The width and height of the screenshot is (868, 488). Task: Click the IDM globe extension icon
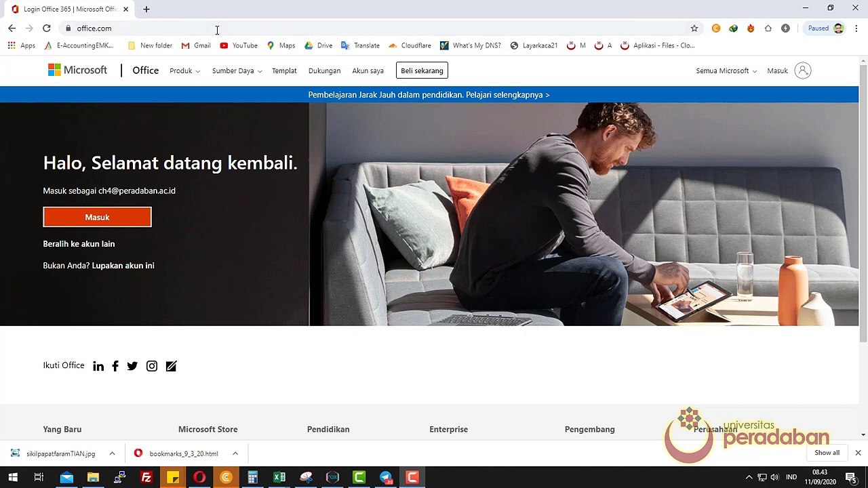tap(733, 28)
